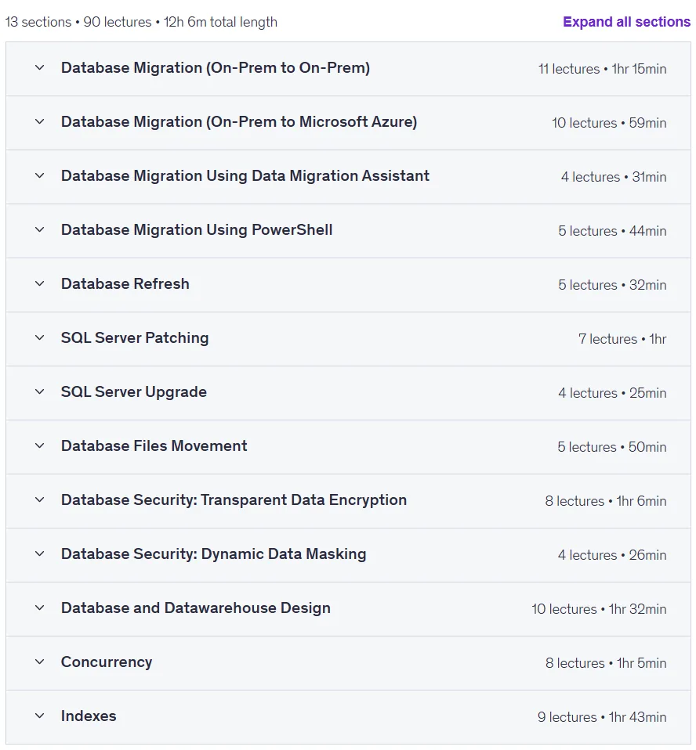Expand SQL Server Upgrade via its chevron
Viewport: 696px width, 750px height.
40,392
